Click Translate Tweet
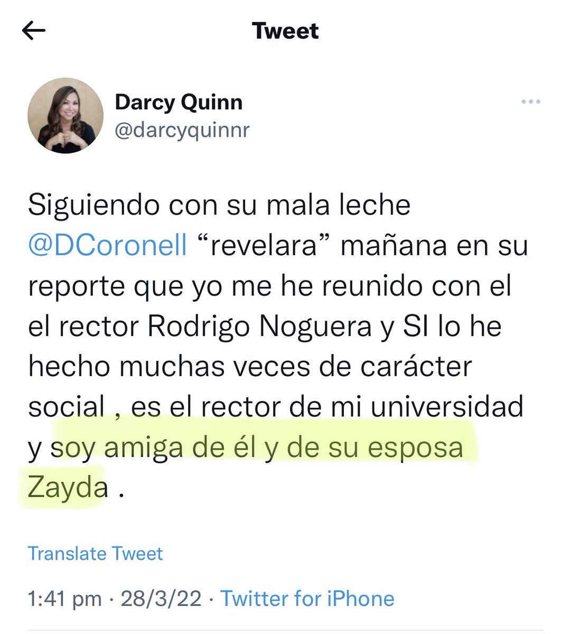 [x=95, y=553]
